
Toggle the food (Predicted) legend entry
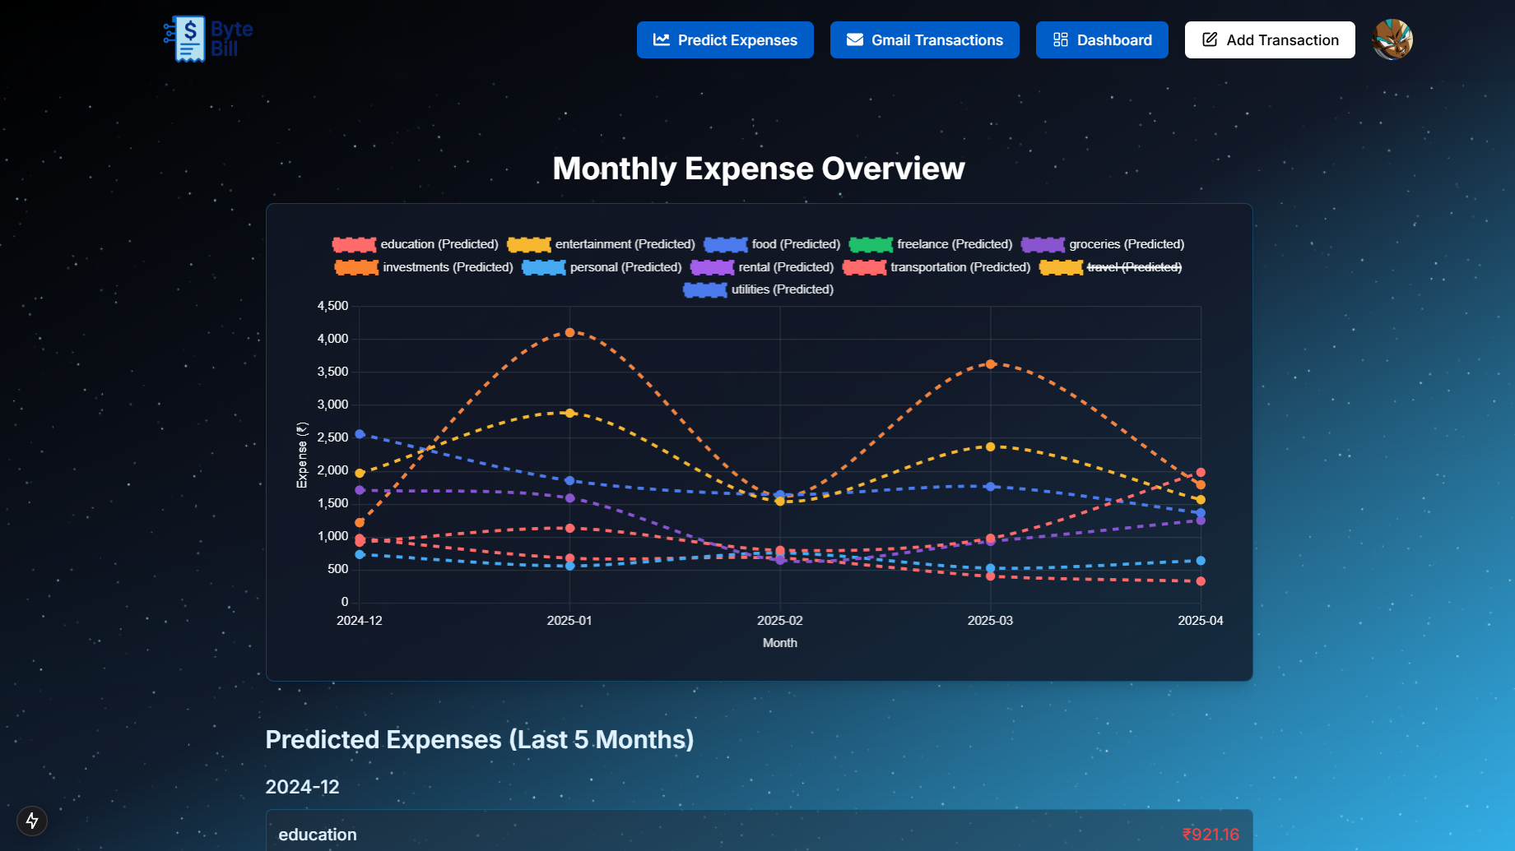(x=795, y=244)
